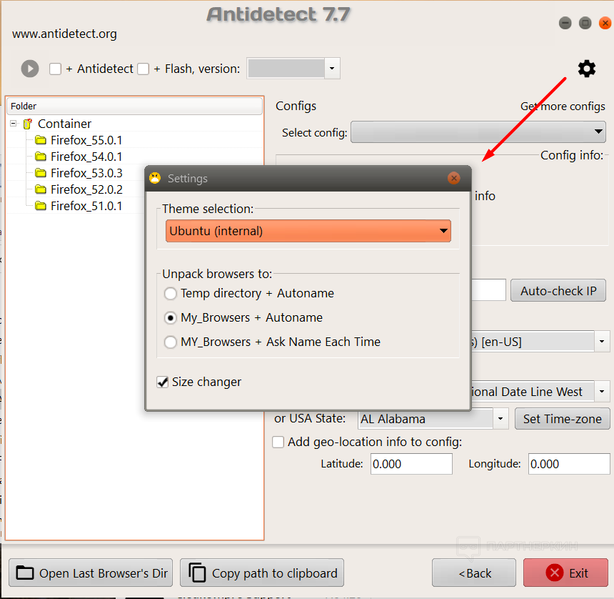Open the Flash version dropdown
The width and height of the screenshot is (614, 599).
click(x=332, y=69)
